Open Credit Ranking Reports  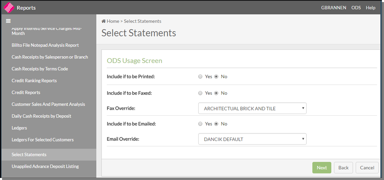coord(34,81)
